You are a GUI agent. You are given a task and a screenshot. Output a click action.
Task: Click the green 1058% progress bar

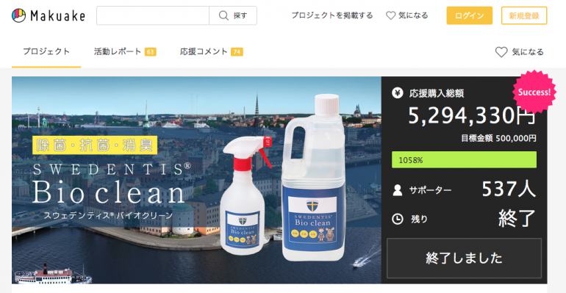[x=465, y=159]
